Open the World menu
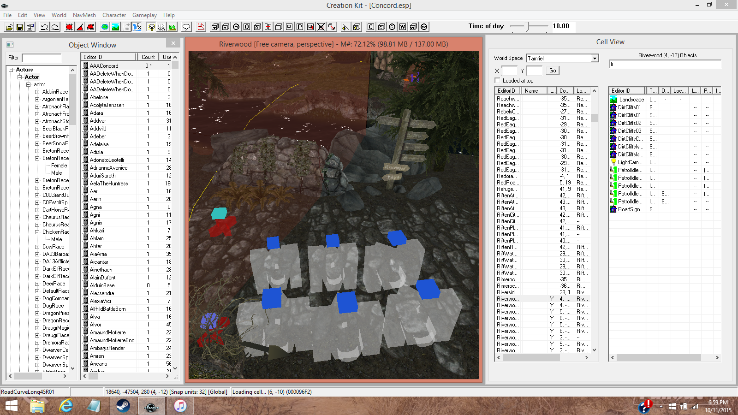 [59, 15]
